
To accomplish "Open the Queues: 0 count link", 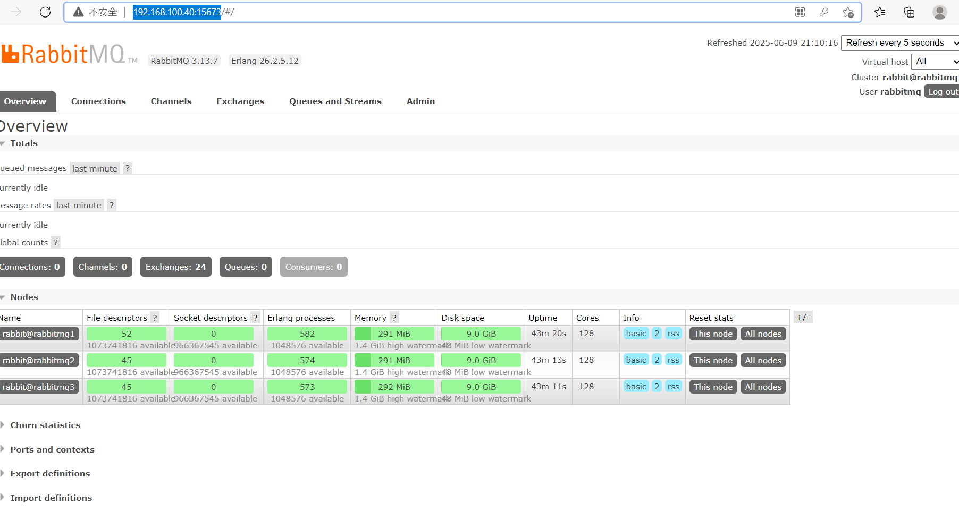I will 246,267.
